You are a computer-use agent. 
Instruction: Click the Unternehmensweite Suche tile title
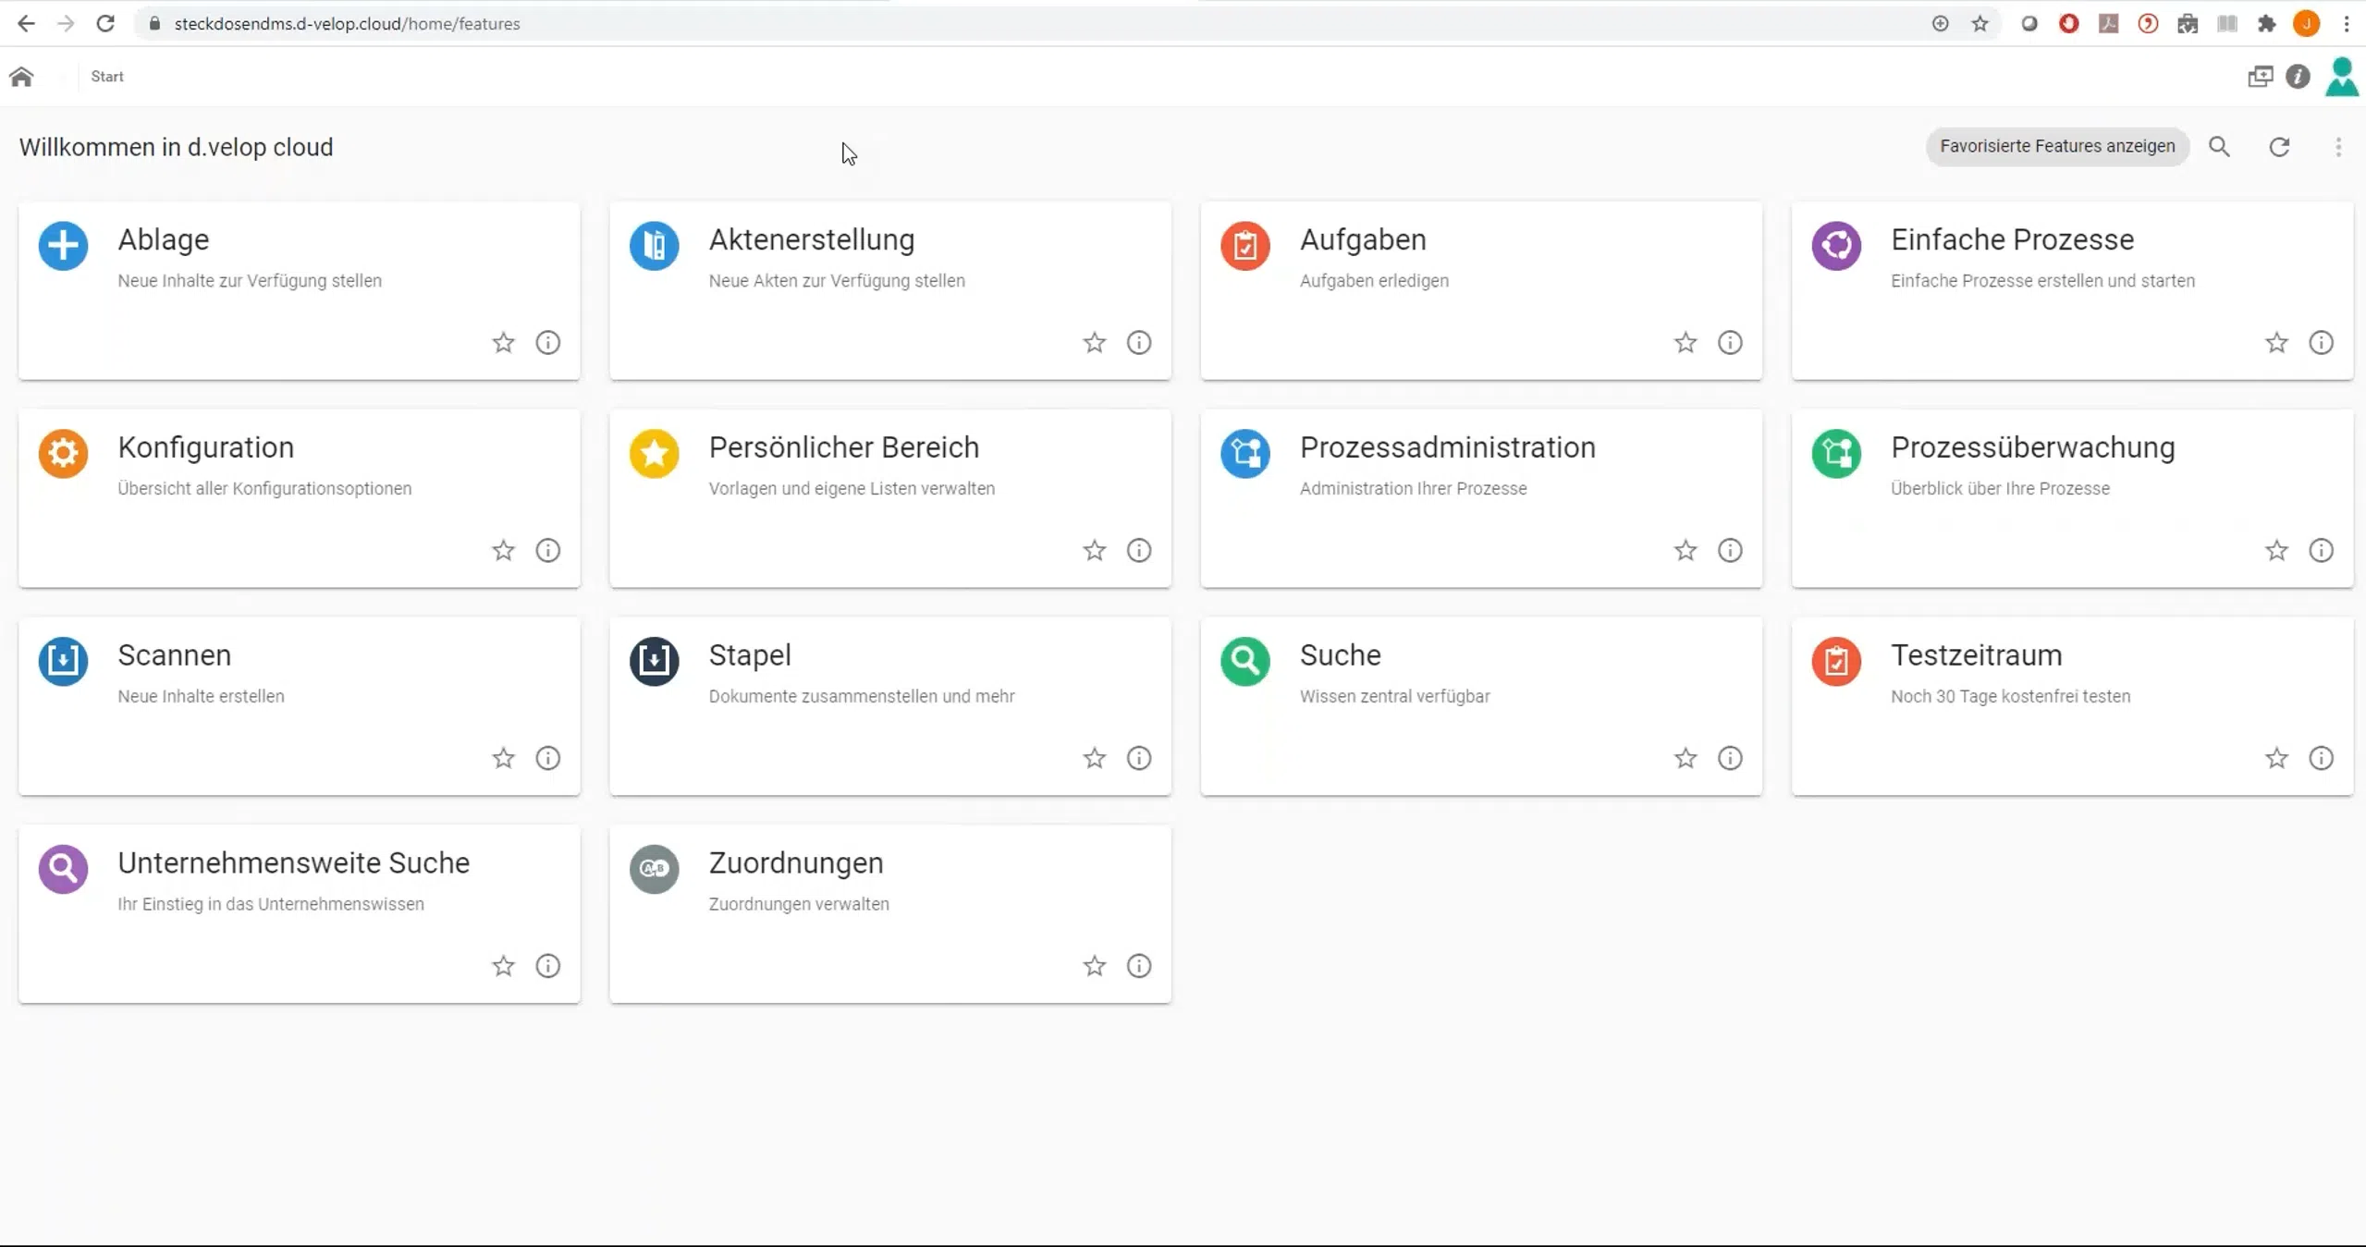[x=293, y=863]
